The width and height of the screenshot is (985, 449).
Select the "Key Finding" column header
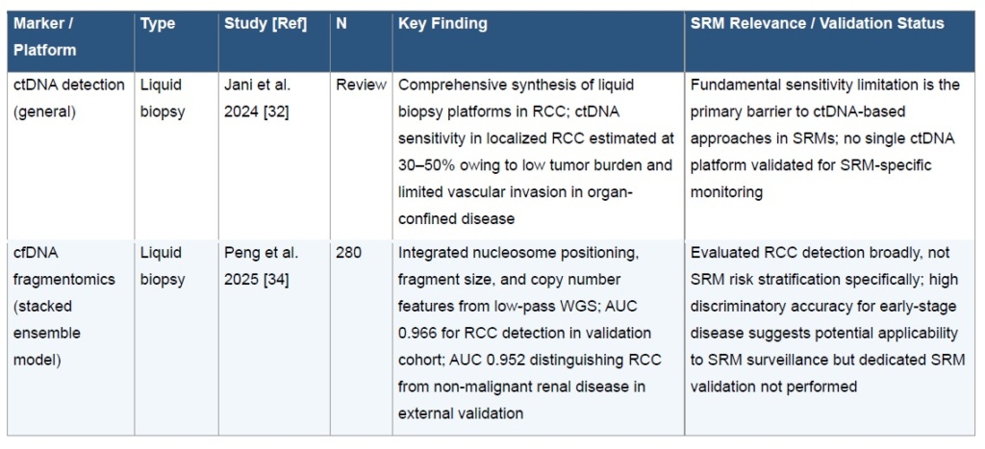pyautogui.click(x=442, y=24)
